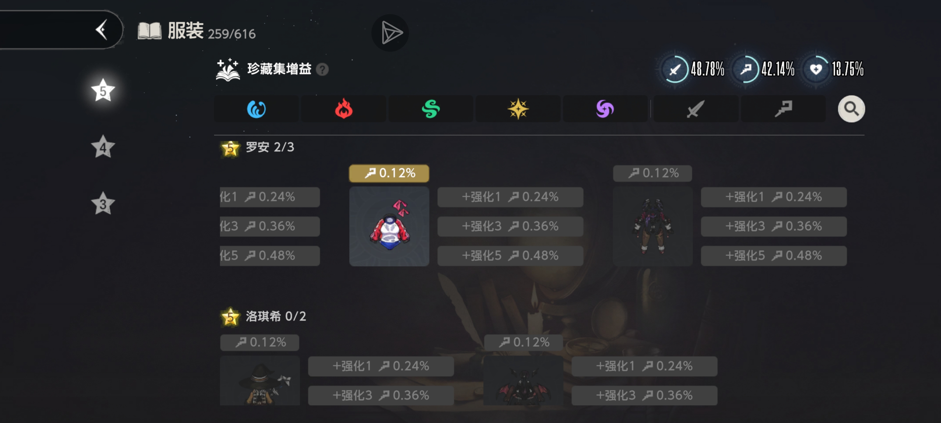Screen dimensions: 941x423
Task: Select the purple dark swirl filter
Action: (605, 109)
